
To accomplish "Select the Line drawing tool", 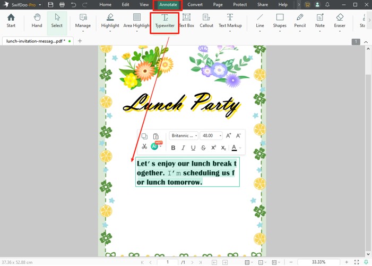I will (x=260, y=21).
